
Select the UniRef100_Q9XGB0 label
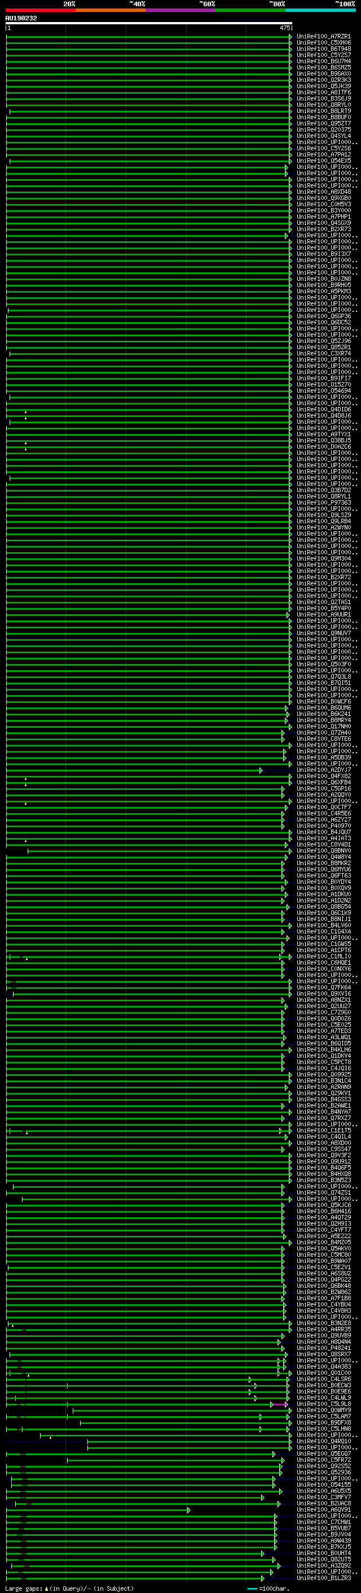[x=323, y=198]
